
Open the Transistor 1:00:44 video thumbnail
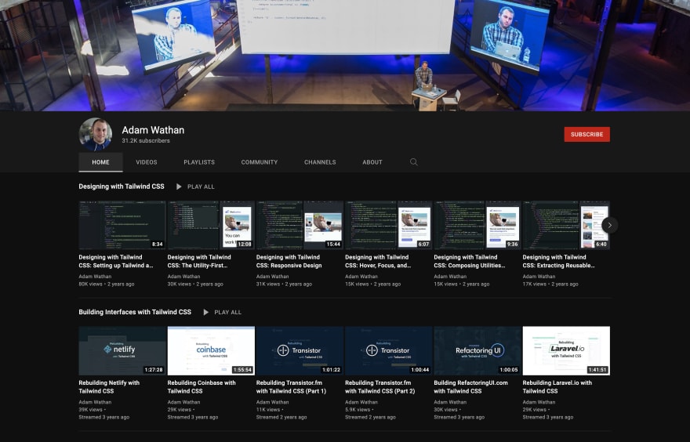click(x=389, y=350)
